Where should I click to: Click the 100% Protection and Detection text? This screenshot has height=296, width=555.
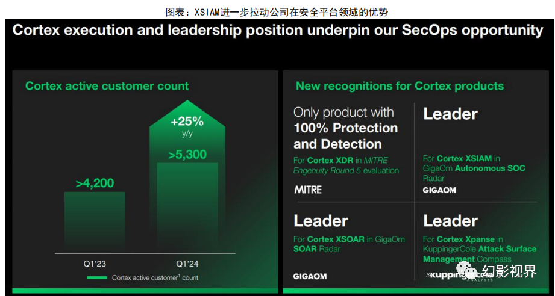[x=345, y=135]
